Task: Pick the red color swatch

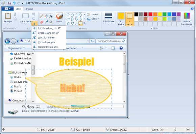Action: [x=150, y=14]
